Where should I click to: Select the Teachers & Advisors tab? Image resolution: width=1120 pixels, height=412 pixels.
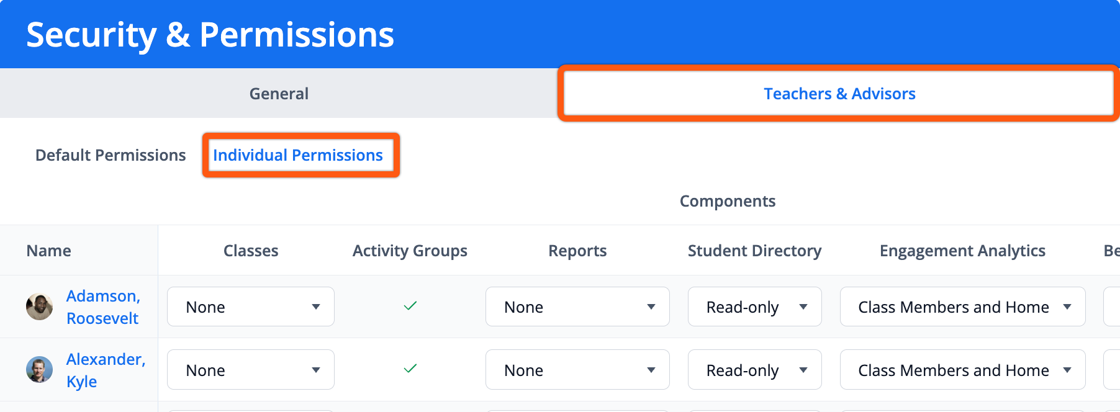[839, 94]
